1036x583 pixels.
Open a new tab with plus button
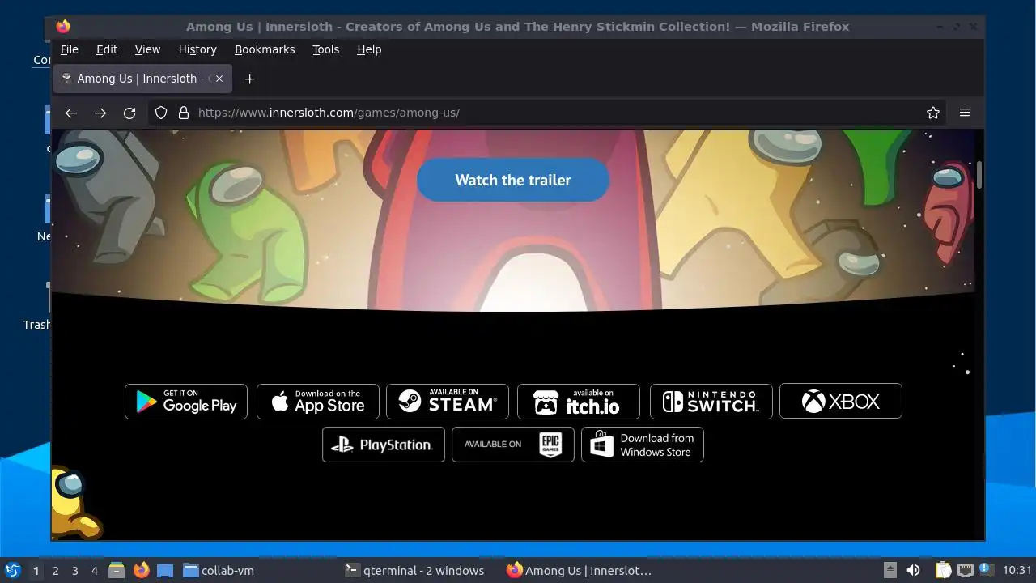coord(250,79)
